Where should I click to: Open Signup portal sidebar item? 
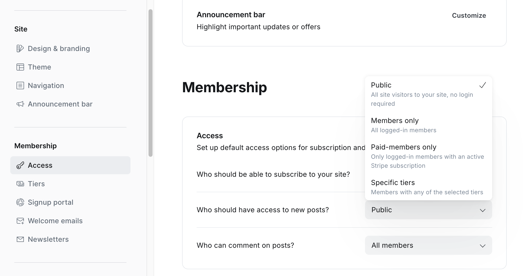pos(50,202)
